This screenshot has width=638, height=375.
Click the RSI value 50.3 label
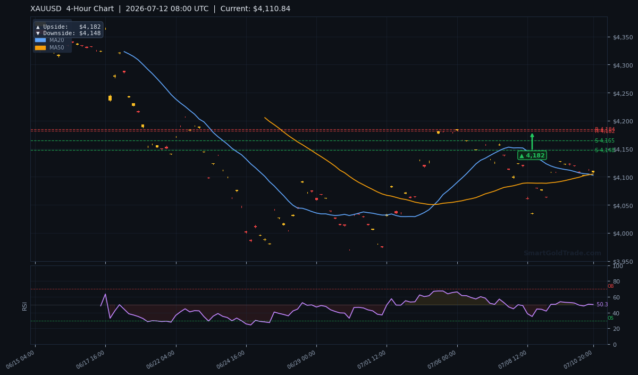(x=602, y=305)
